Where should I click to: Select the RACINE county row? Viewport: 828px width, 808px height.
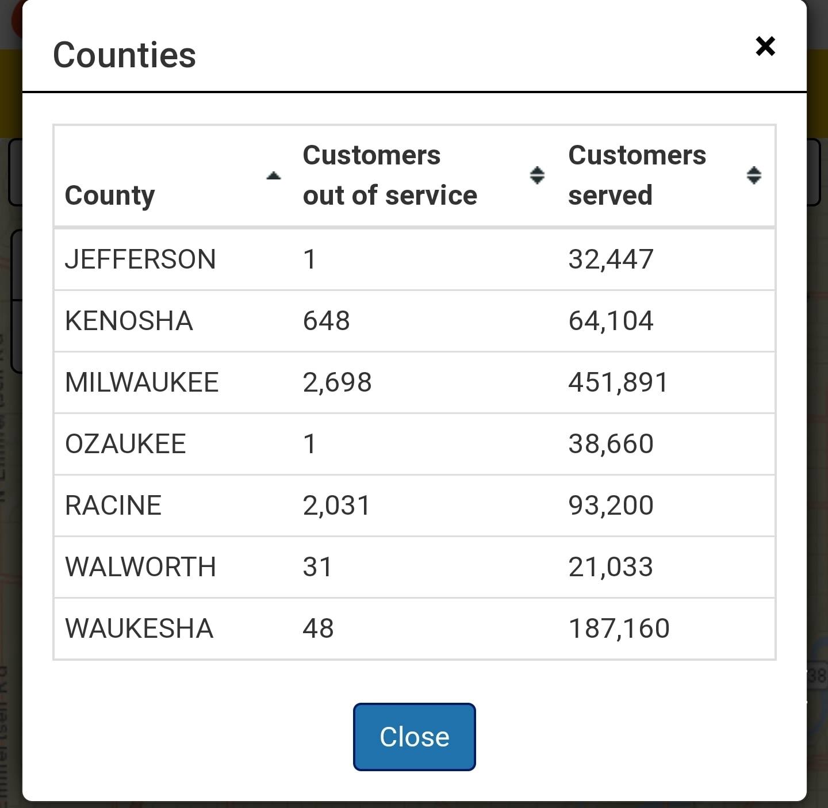[113, 506]
